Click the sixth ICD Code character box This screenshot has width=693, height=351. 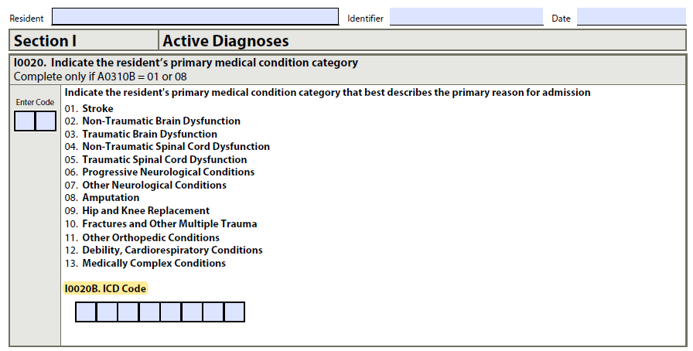[x=192, y=312]
